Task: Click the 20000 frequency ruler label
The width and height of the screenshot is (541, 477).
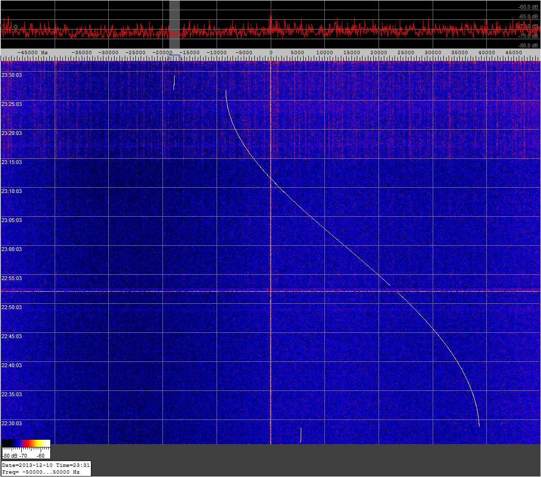Action: coord(378,52)
